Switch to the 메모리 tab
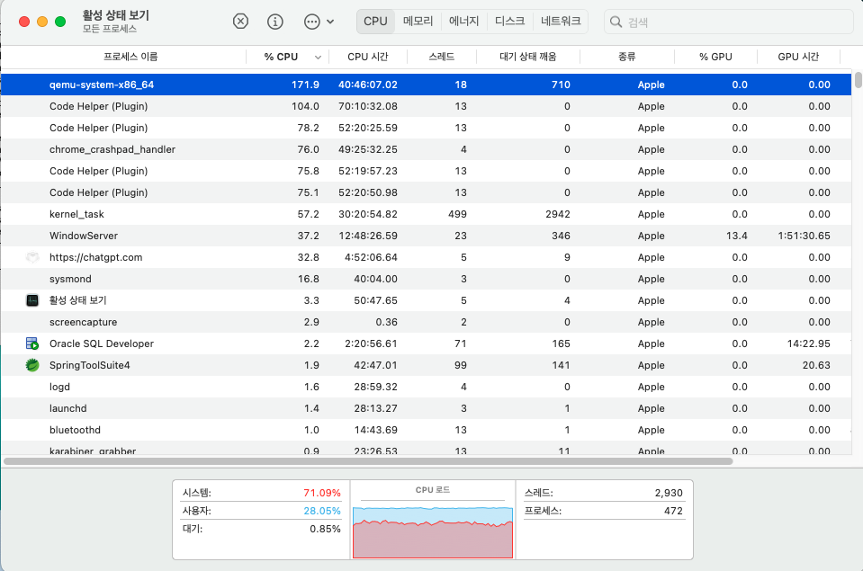Viewport: 863px width, 571px height. pos(418,22)
